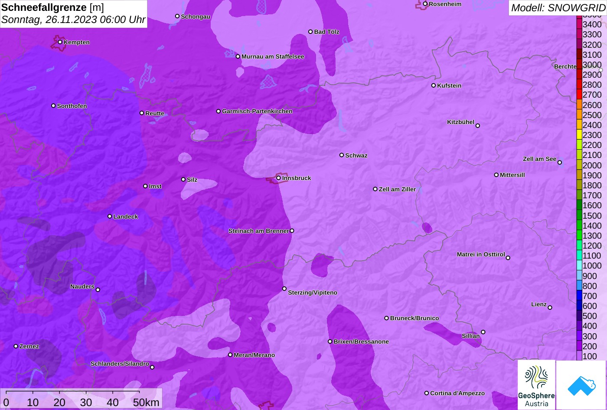This screenshot has height=410, width=607.
Task: Click the Bruneck/Brunico marker dot
Action: tap(387, 318)
